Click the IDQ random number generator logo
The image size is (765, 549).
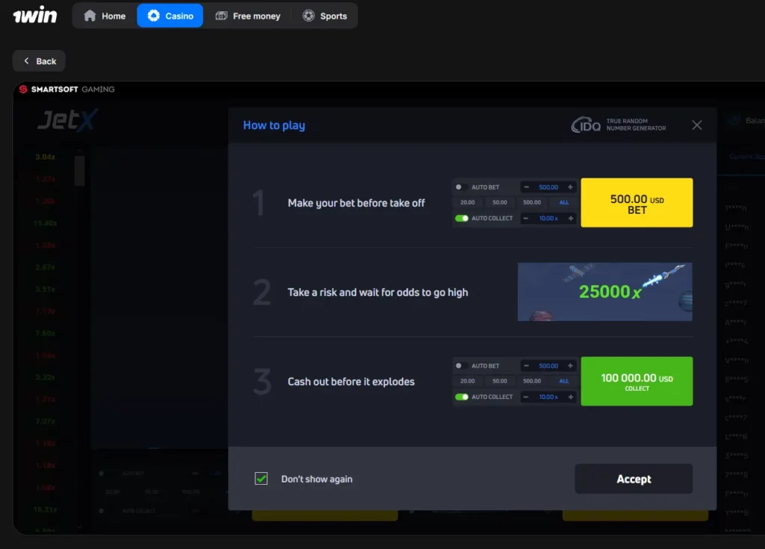[619, 125]
